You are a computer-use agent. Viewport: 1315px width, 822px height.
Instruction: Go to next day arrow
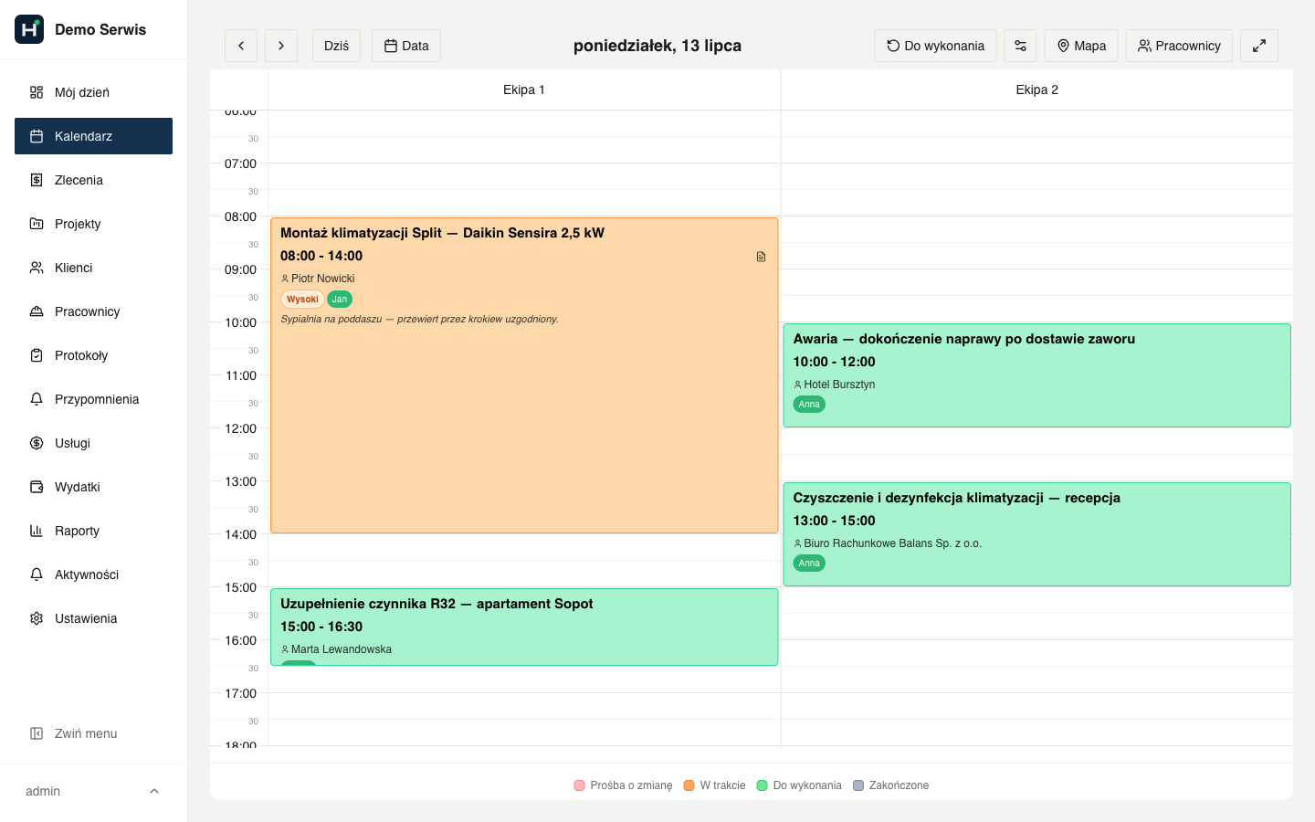pos(281,46)
